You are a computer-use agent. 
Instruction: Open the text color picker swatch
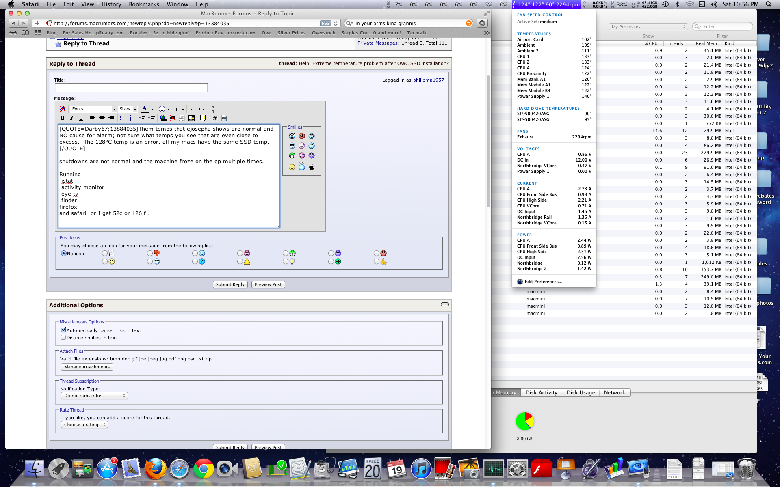click(x=145, y=109)
